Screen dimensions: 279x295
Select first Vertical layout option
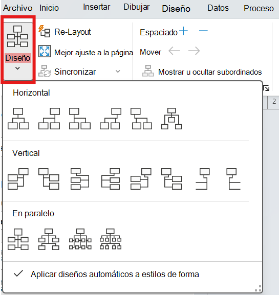[x=18, y=179]
